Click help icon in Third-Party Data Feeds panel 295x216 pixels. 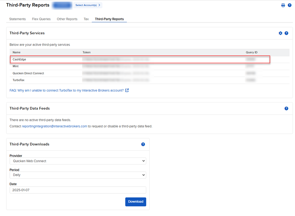286,108
